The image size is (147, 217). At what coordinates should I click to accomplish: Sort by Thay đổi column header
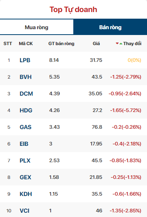[132, 44]
